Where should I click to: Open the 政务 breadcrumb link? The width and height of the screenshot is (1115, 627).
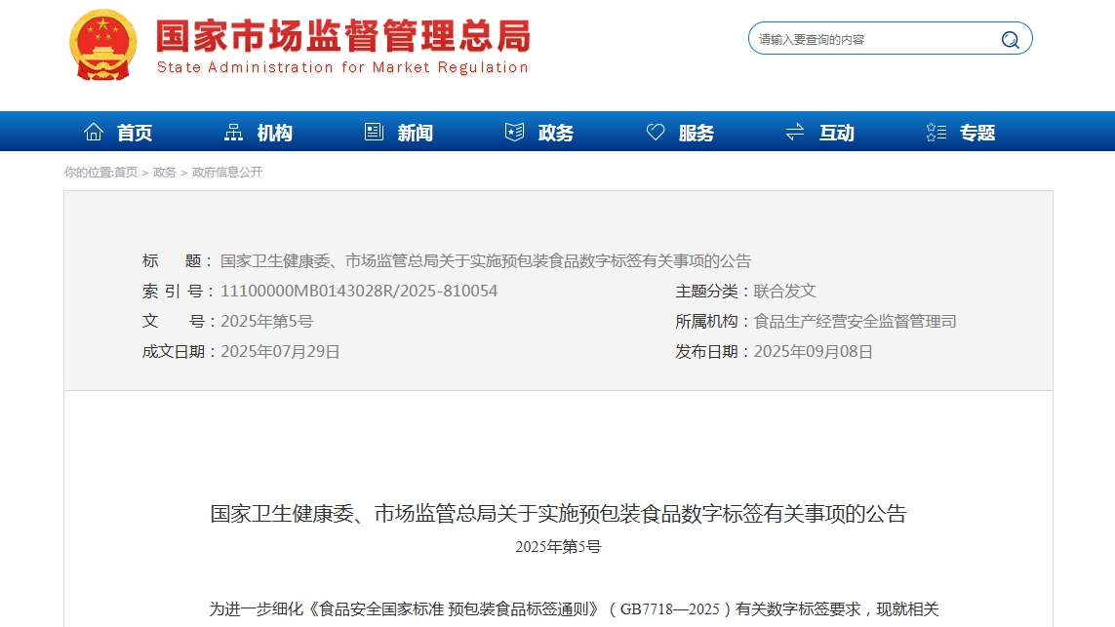point(164,173)
